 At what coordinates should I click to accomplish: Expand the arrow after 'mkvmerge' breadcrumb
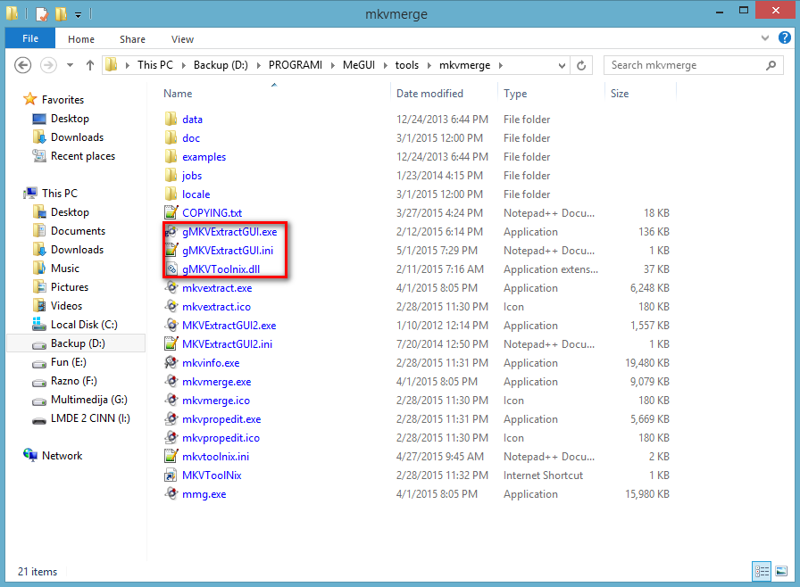point(501,65)
